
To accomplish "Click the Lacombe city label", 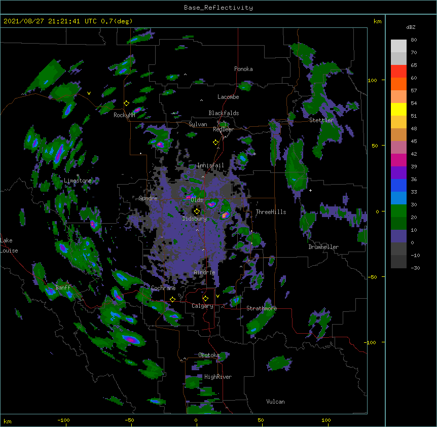I will [x=228, y=97].
